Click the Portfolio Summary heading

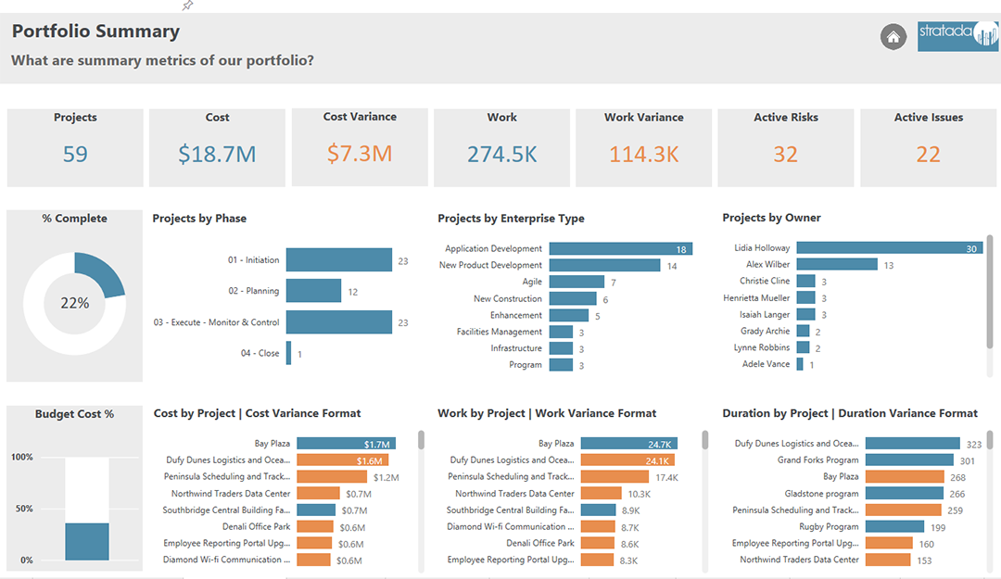click(x=95, y=31)
